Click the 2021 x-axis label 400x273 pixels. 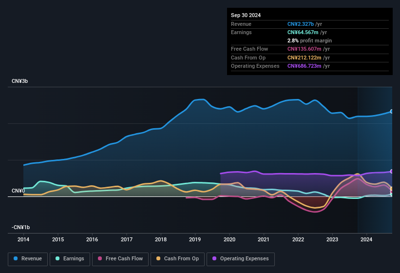[x=264, y=239]
